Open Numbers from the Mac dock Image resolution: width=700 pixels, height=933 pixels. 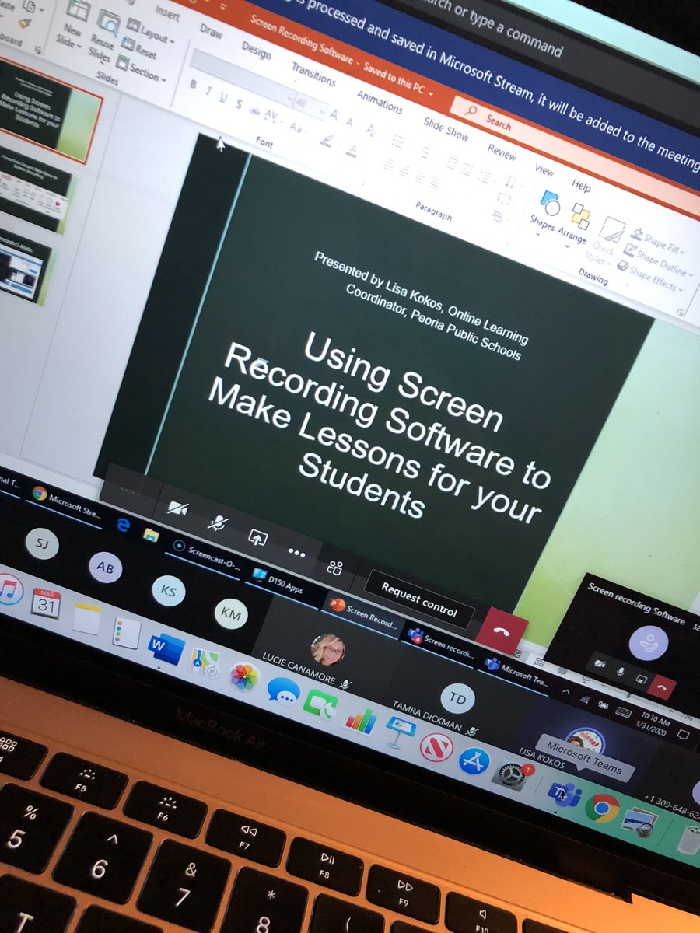[359, 720]
